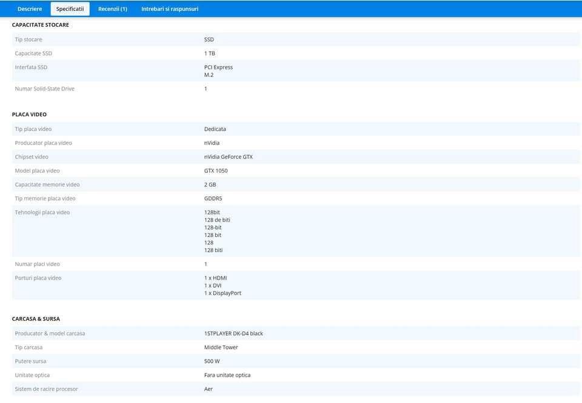Image resolution: width=582 pixels, height=403 pixels.
Task: Click the Chipset video label
Action: [32, 157]
